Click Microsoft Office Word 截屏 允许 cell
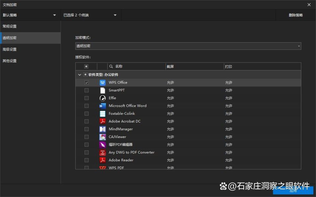This screenshot has height=197, width=316. coord(170,106)
